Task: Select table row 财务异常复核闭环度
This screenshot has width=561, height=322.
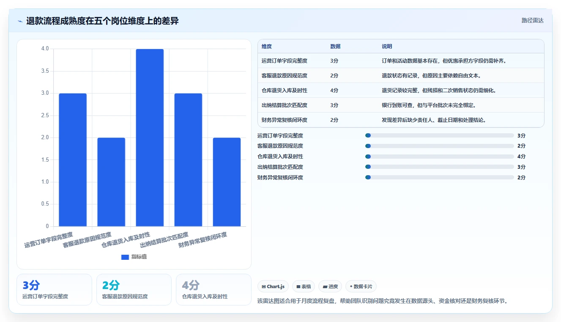Action: [401, 120]
